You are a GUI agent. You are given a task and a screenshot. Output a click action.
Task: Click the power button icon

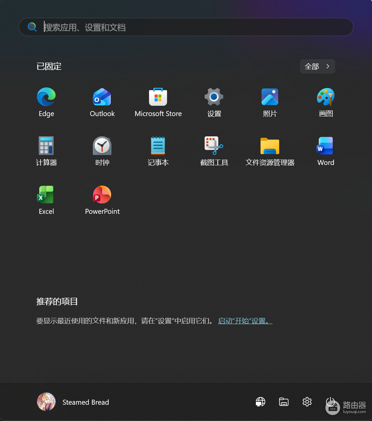(330, 402)
